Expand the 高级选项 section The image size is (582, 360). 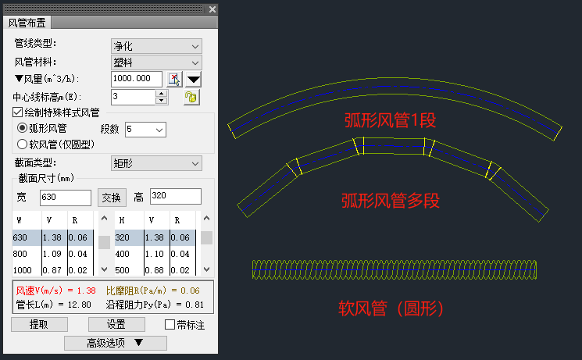116,343
